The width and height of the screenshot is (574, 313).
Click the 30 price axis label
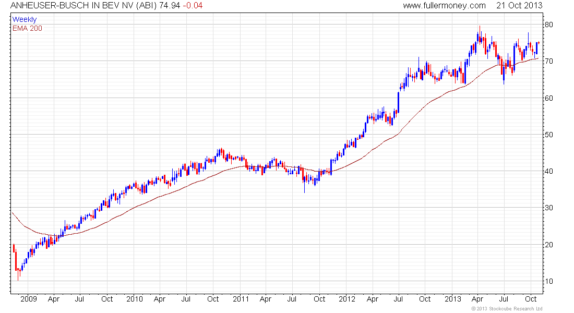tap(548, 208)
